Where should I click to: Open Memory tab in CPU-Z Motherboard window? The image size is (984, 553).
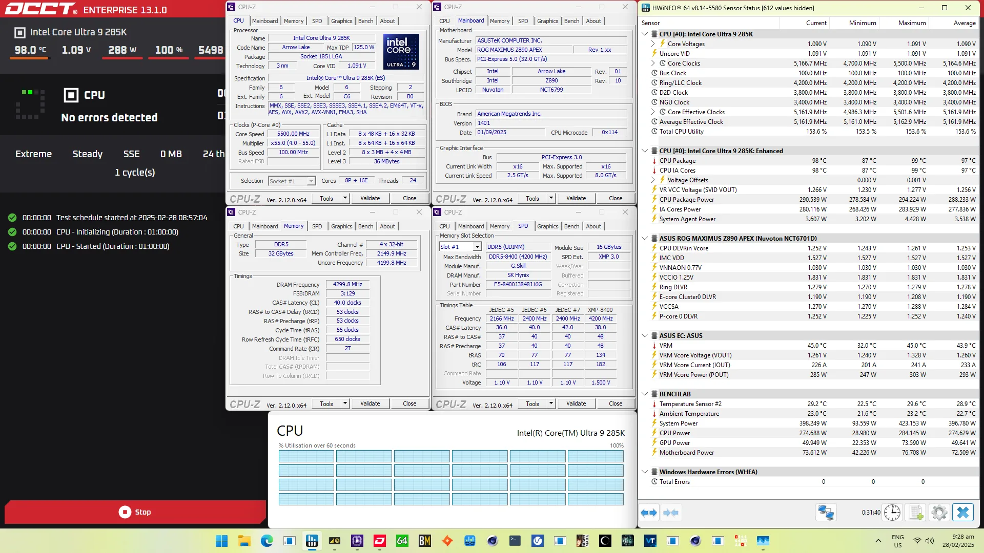tap(500, 21)
